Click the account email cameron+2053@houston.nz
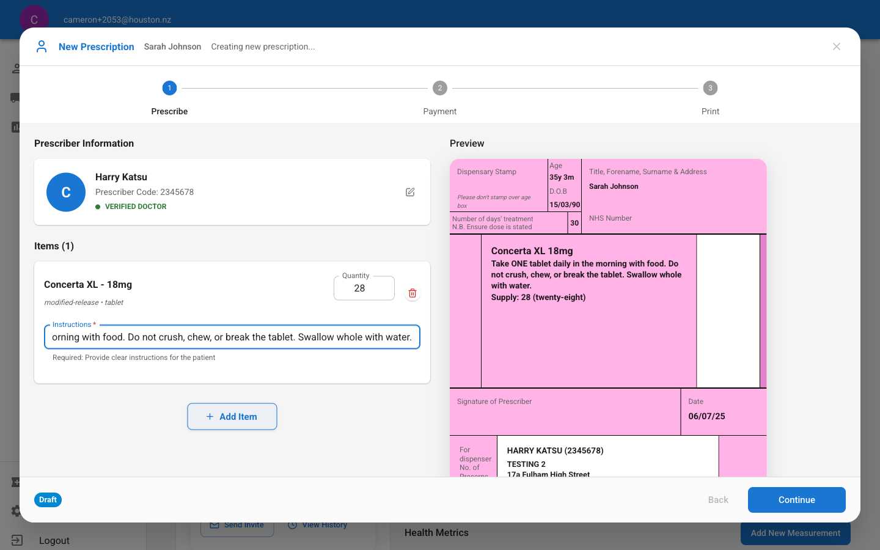Viewport: 880px width, 550px height. (117, 20)
